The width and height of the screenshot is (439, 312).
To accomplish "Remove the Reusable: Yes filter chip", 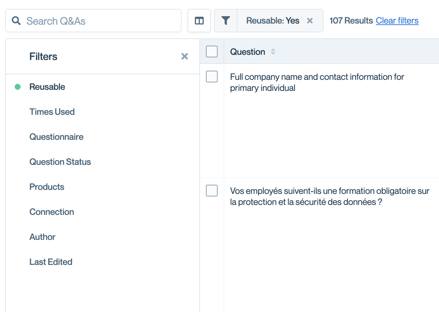I will coord(310,21).
